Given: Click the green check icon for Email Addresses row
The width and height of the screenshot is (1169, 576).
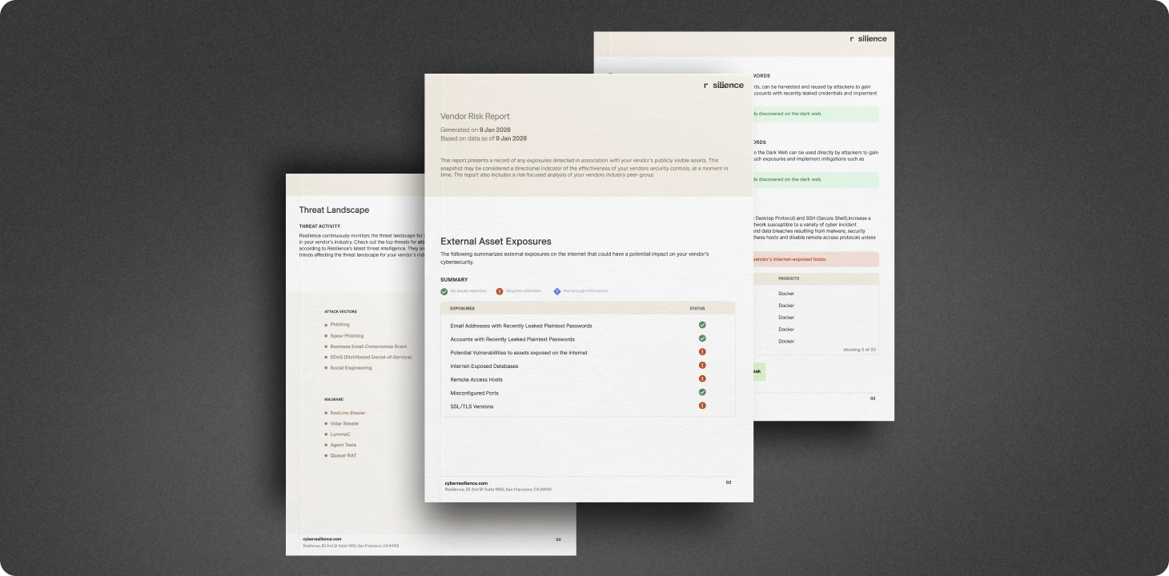Looking at the screenshot, I should (702, 326).
